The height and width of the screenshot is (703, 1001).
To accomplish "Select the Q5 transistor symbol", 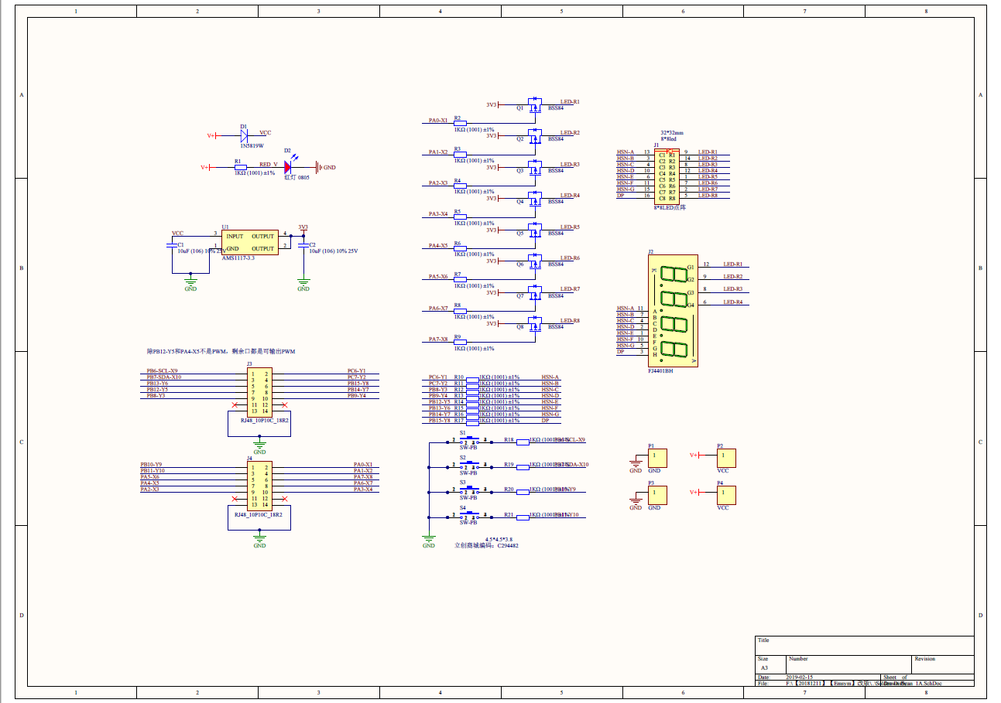I will point(533,229).
